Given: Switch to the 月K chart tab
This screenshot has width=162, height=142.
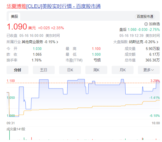Looking at the screenshot, I should [123, 70].
